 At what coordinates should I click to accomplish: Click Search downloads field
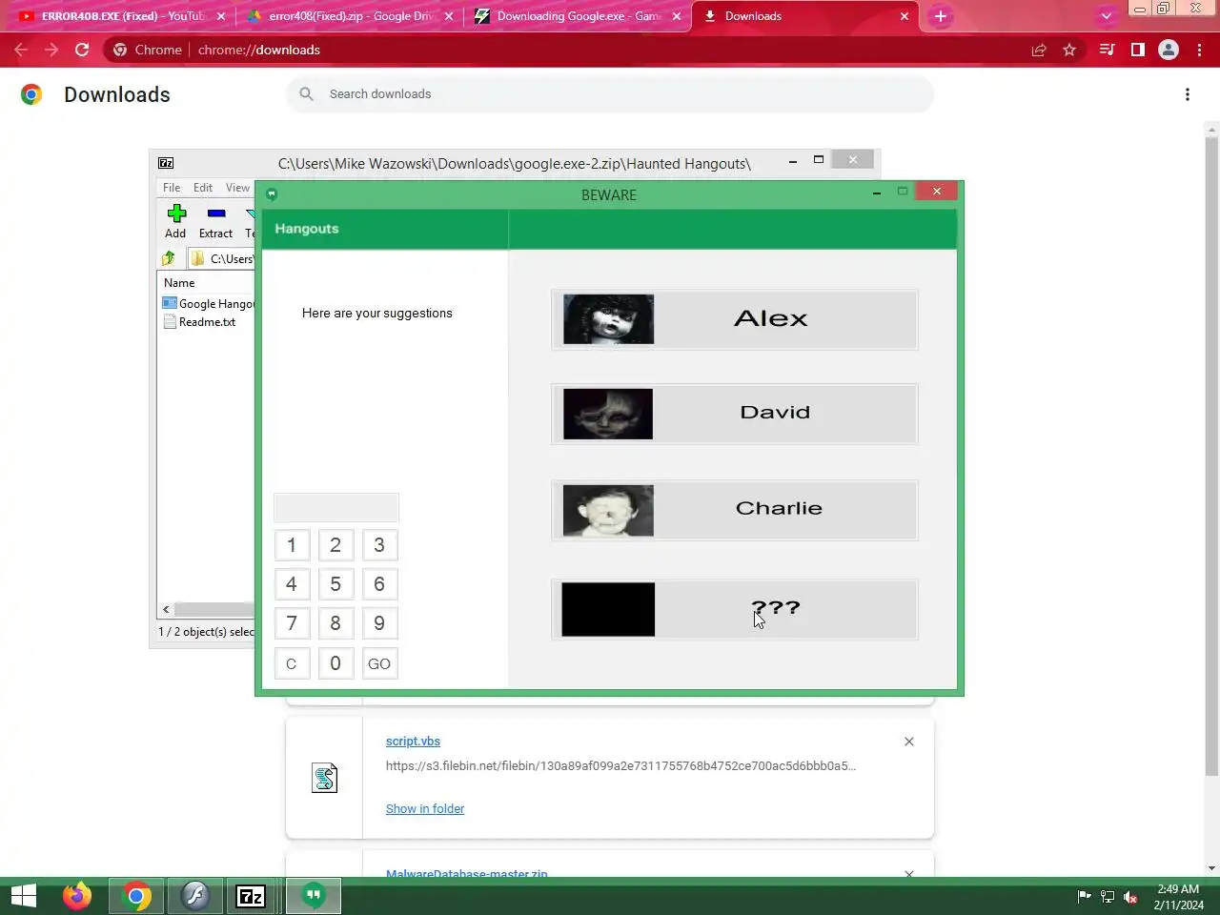pos(610,94)
